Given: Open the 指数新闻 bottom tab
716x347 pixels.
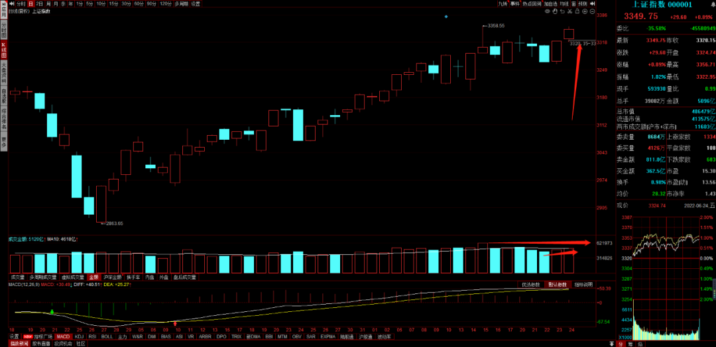Looking at the screenshot, I should coord(19,343).
